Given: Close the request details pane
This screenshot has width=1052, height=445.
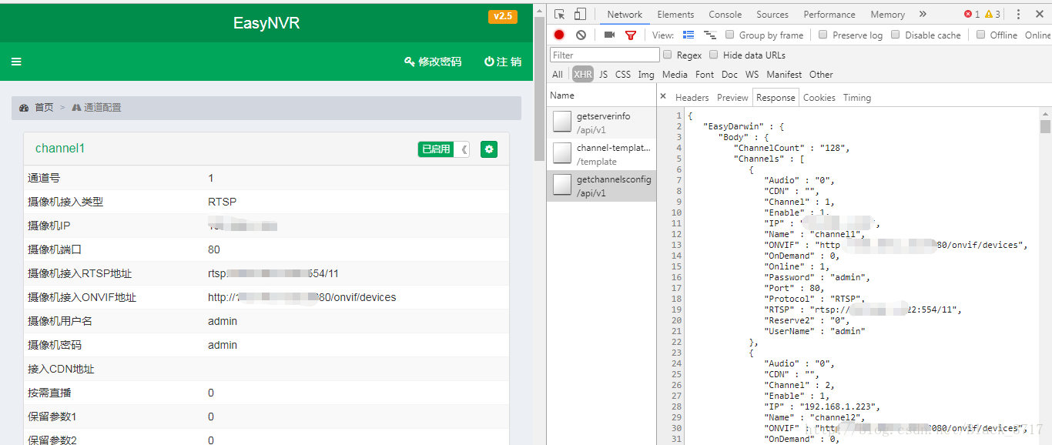Looking at the screenshot, I should pyautogui.click(x=663, y=96).
